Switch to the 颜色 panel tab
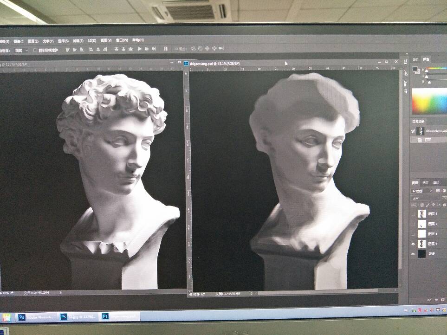This screenshot has height=335, width=447. point(426,59)
